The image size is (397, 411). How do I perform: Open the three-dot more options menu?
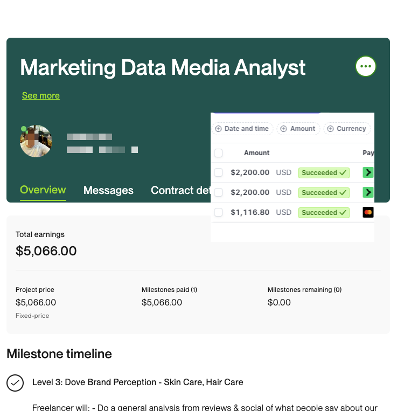[366, 66]
